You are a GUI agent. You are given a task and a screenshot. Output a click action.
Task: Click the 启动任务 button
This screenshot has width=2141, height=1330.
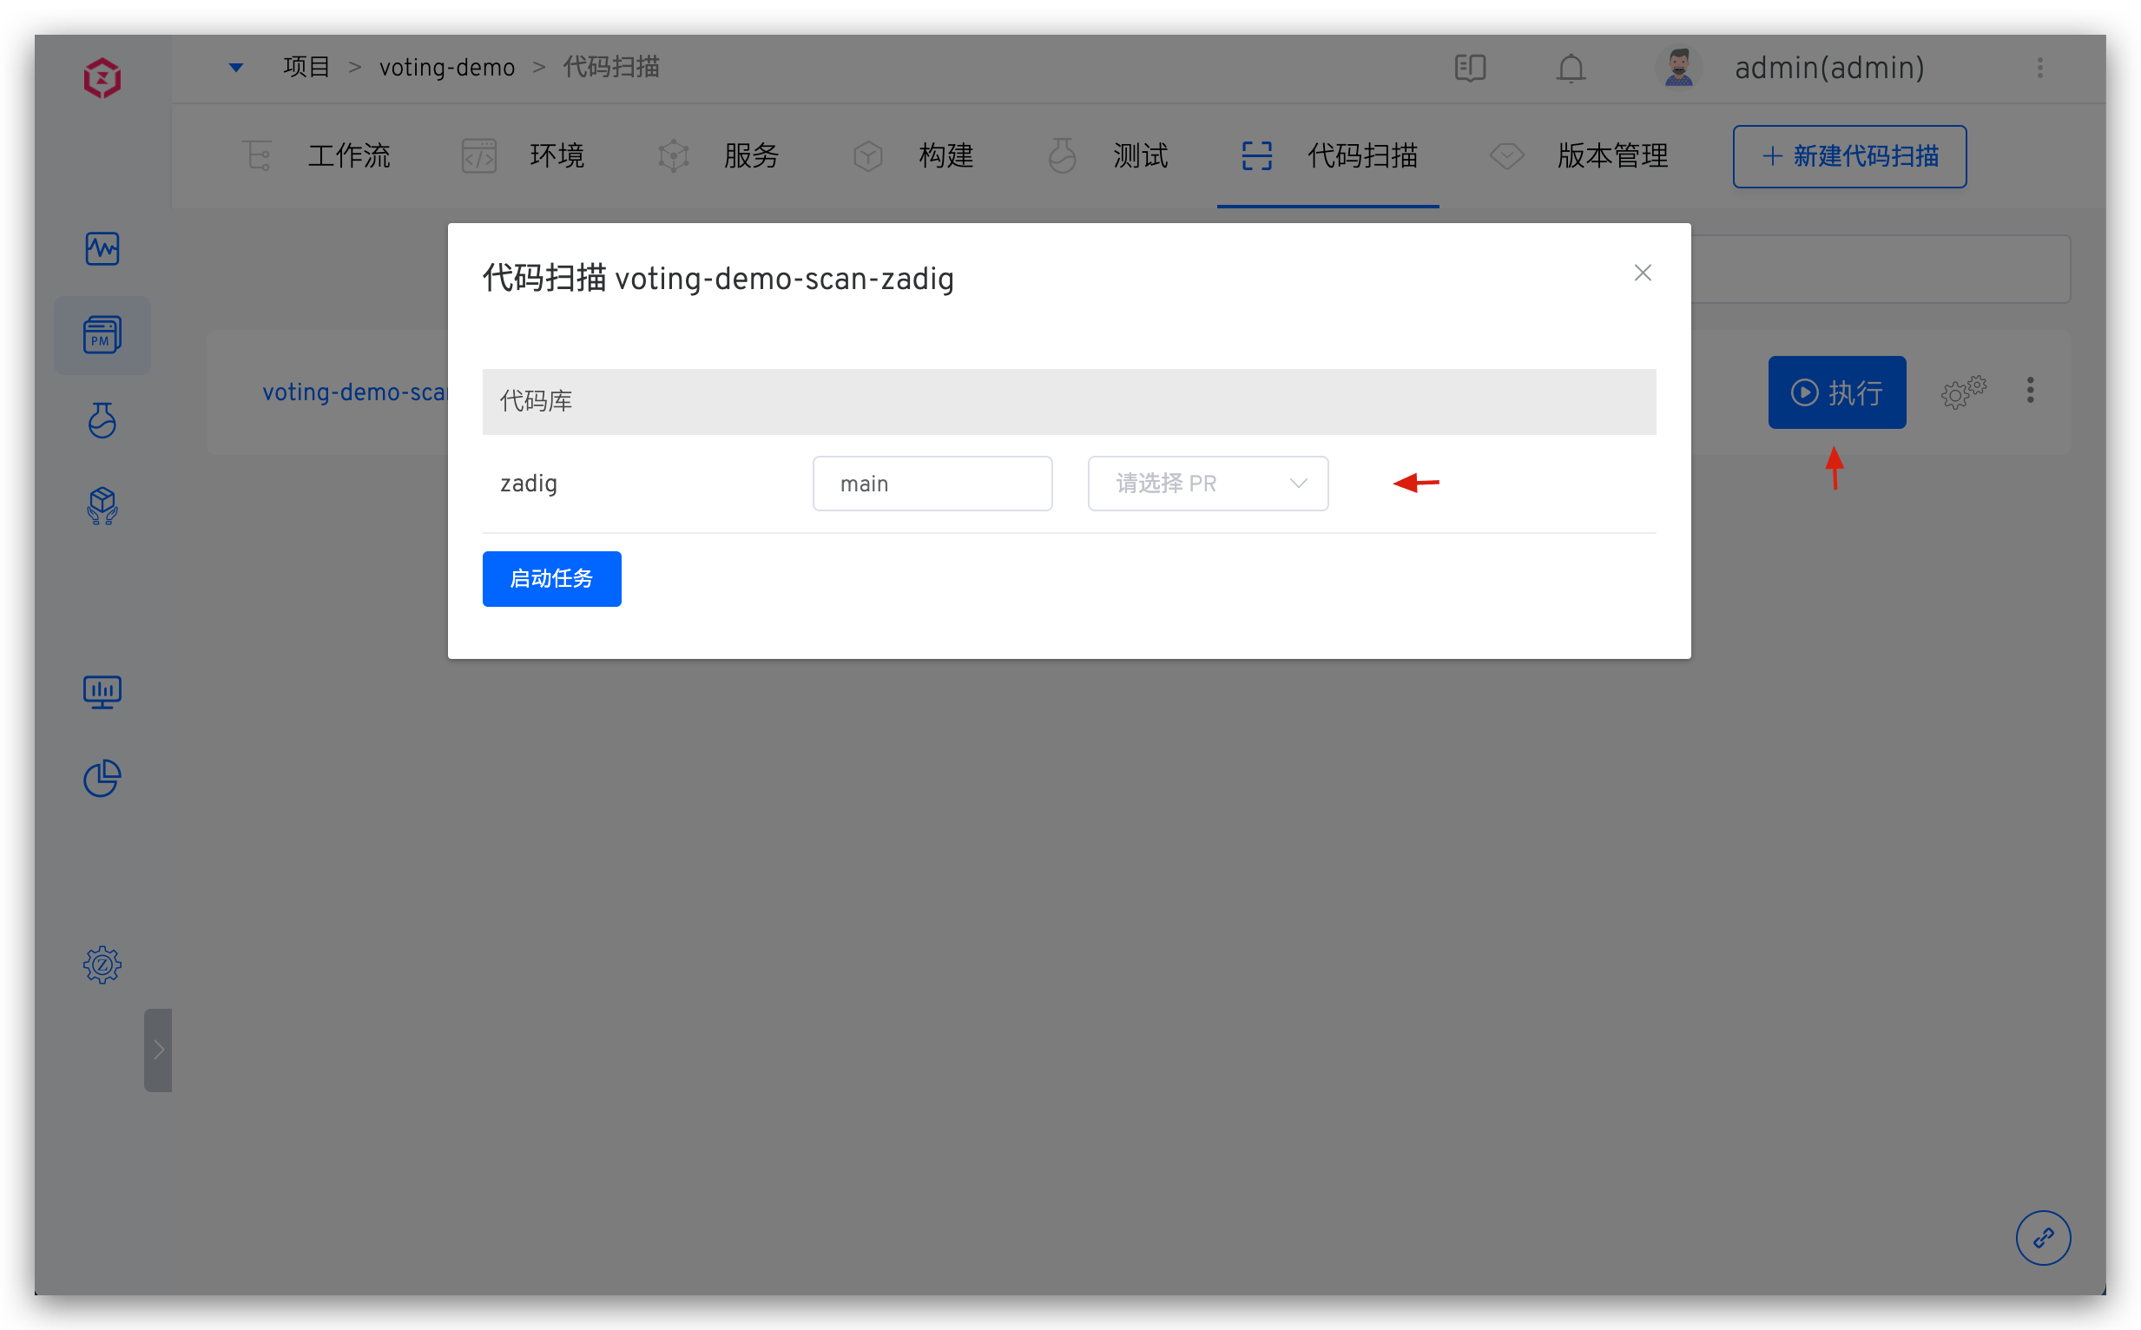coord(551,579)
